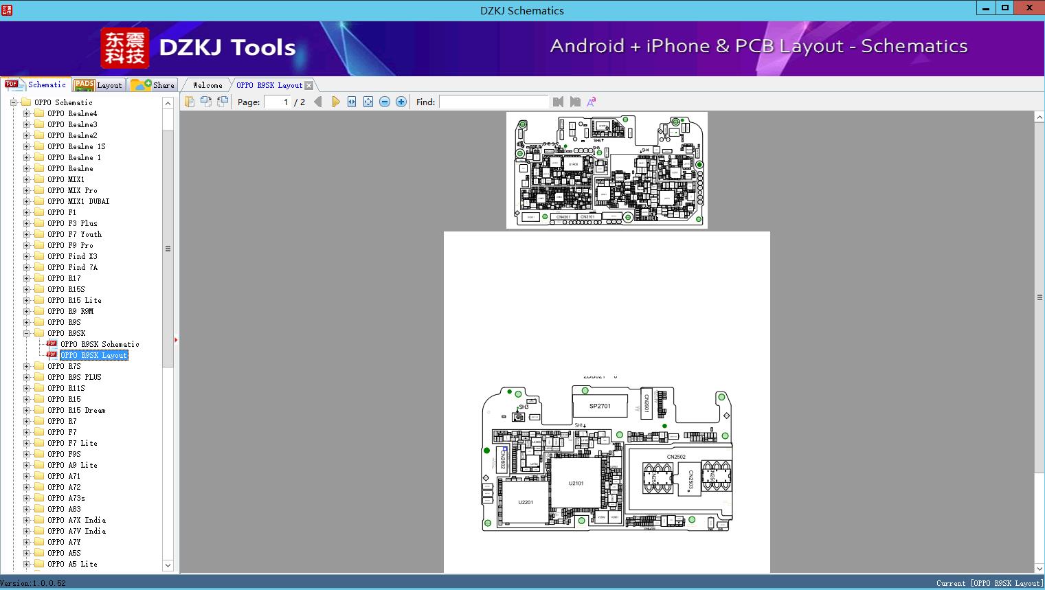Click the PDF icon beside OPPO R9SK Schematic
1045x590 pixels.
click(x=52, y=343)
